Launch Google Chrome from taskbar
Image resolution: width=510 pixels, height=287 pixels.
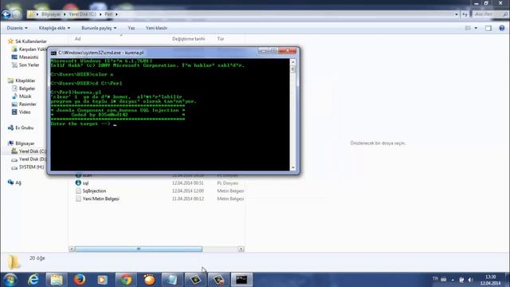click(126, 280)
